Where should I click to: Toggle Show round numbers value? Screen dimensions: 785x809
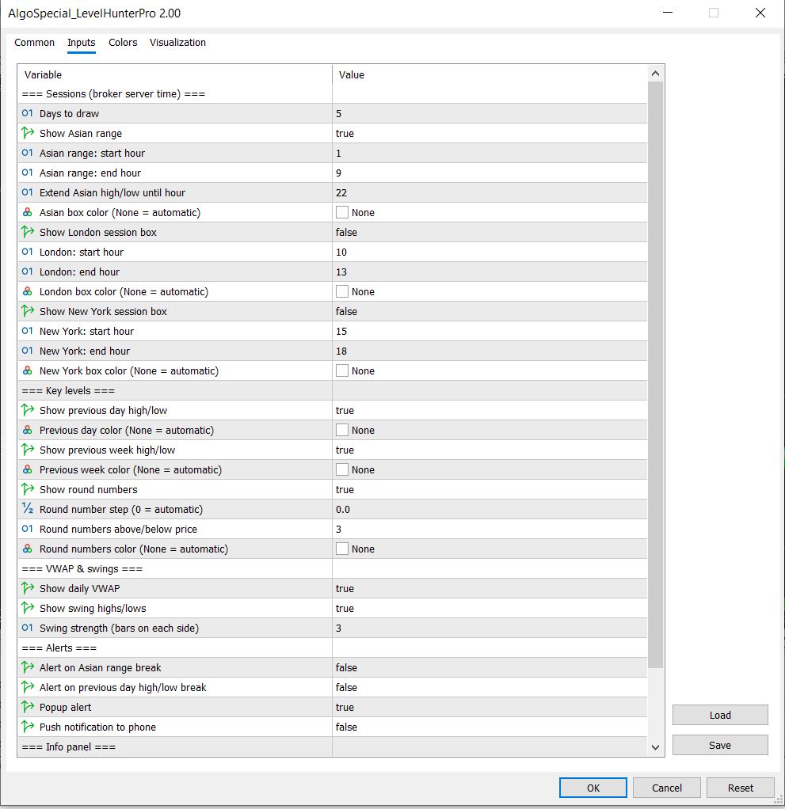tap(490, 489)
